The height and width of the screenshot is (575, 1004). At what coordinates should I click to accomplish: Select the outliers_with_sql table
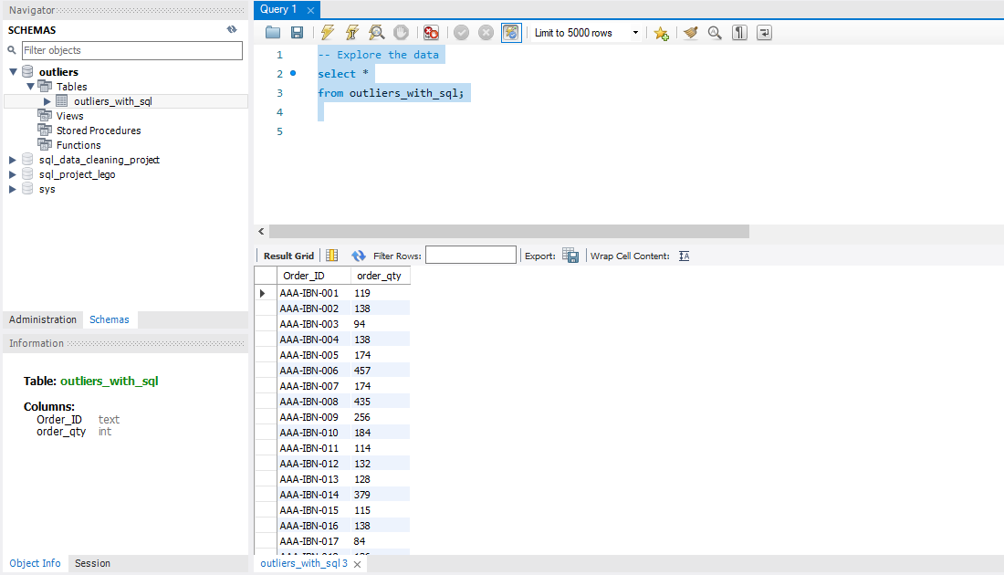pyautogui.click(x=112, y=101)
